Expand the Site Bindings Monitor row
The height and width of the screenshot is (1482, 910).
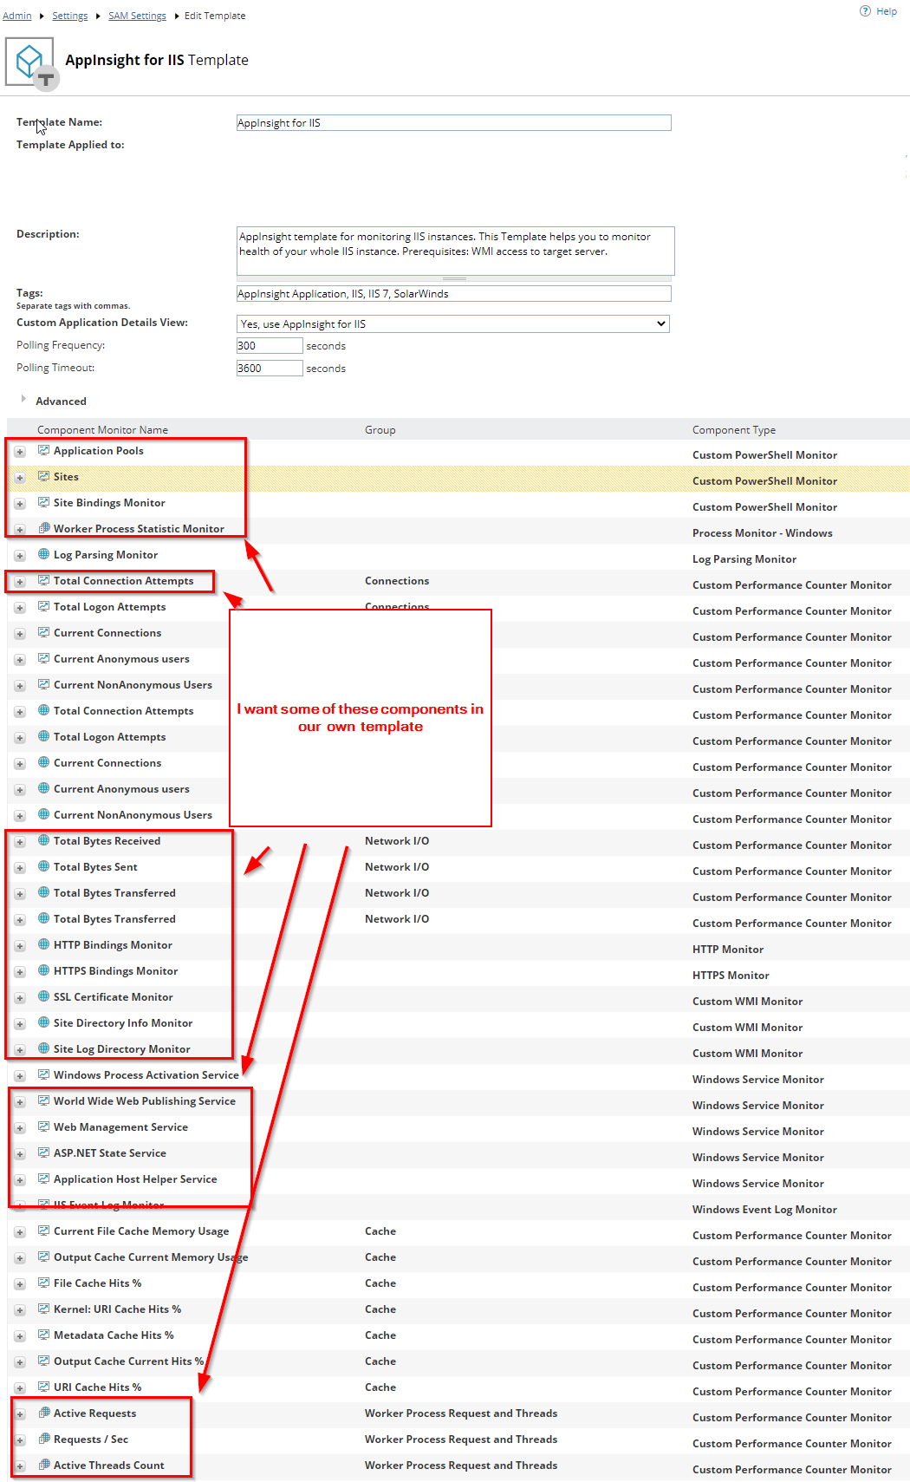[x=20, y=504]
